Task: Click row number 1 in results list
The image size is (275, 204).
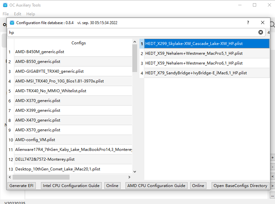Action: click(142, 44)
